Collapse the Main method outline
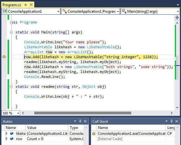Viewport: 181px width, 145px height. click(x=11, y=32)
